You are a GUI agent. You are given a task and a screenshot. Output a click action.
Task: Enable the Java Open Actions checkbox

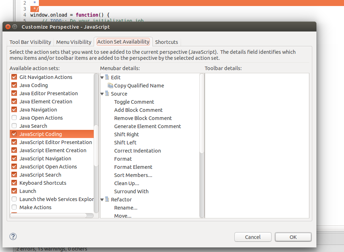[x=14, y=118]
